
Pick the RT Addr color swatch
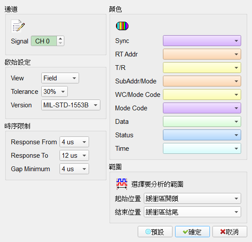coord(202,54)
